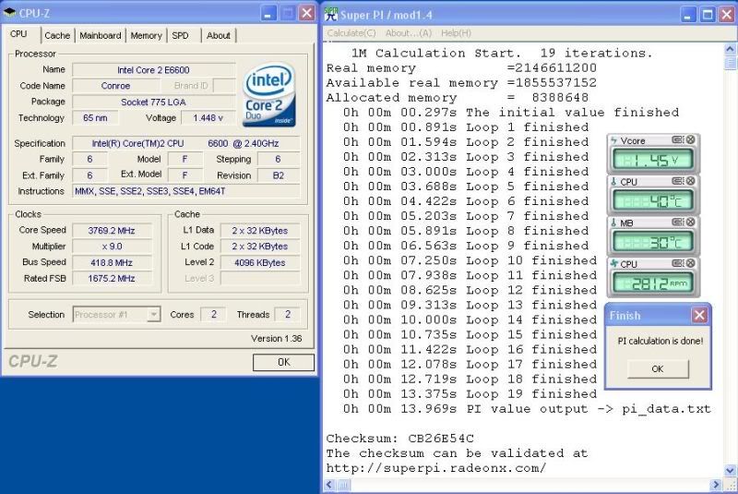738x494 pixels.
Task: Click OK in the CPU-Z window
Action: tap(283, 362)
